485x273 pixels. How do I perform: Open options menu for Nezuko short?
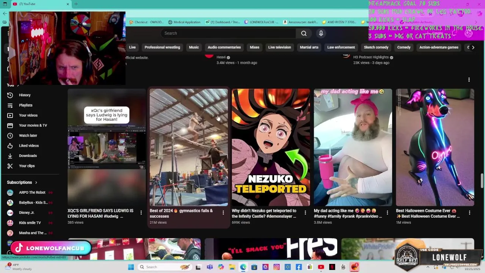point(305,213)
